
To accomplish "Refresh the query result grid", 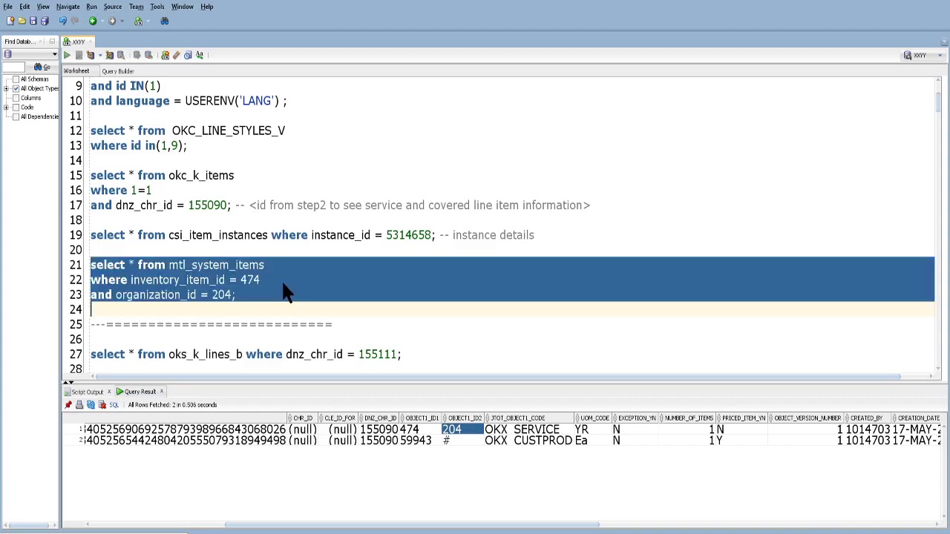I will (x=91, y=405).
